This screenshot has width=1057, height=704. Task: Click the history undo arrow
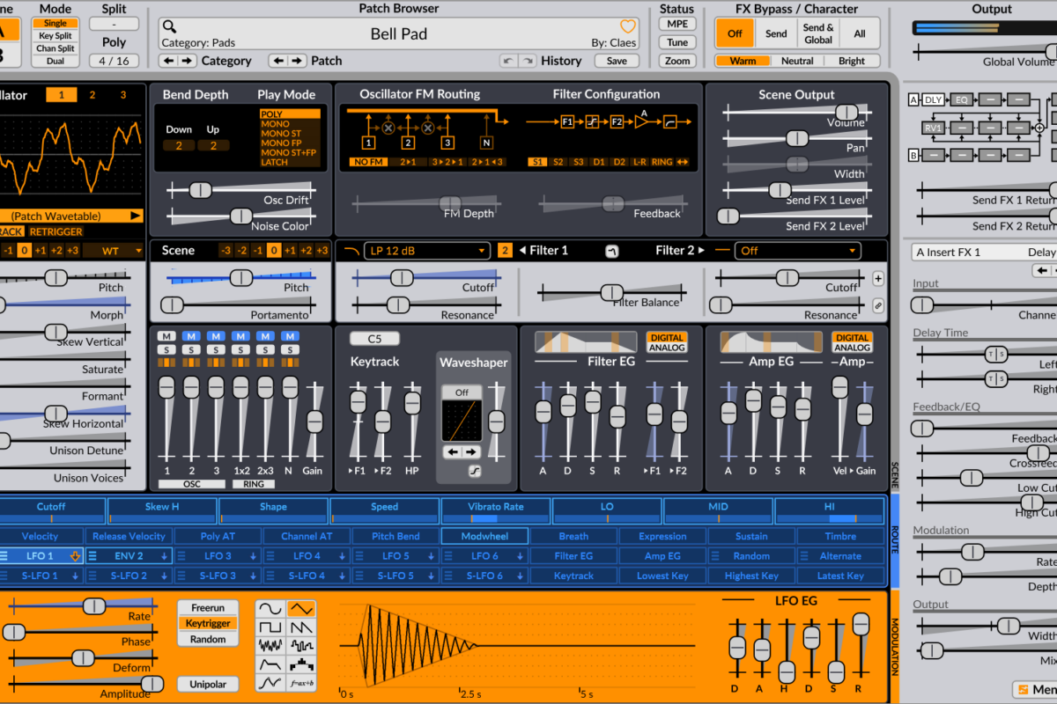click(508, 61)
